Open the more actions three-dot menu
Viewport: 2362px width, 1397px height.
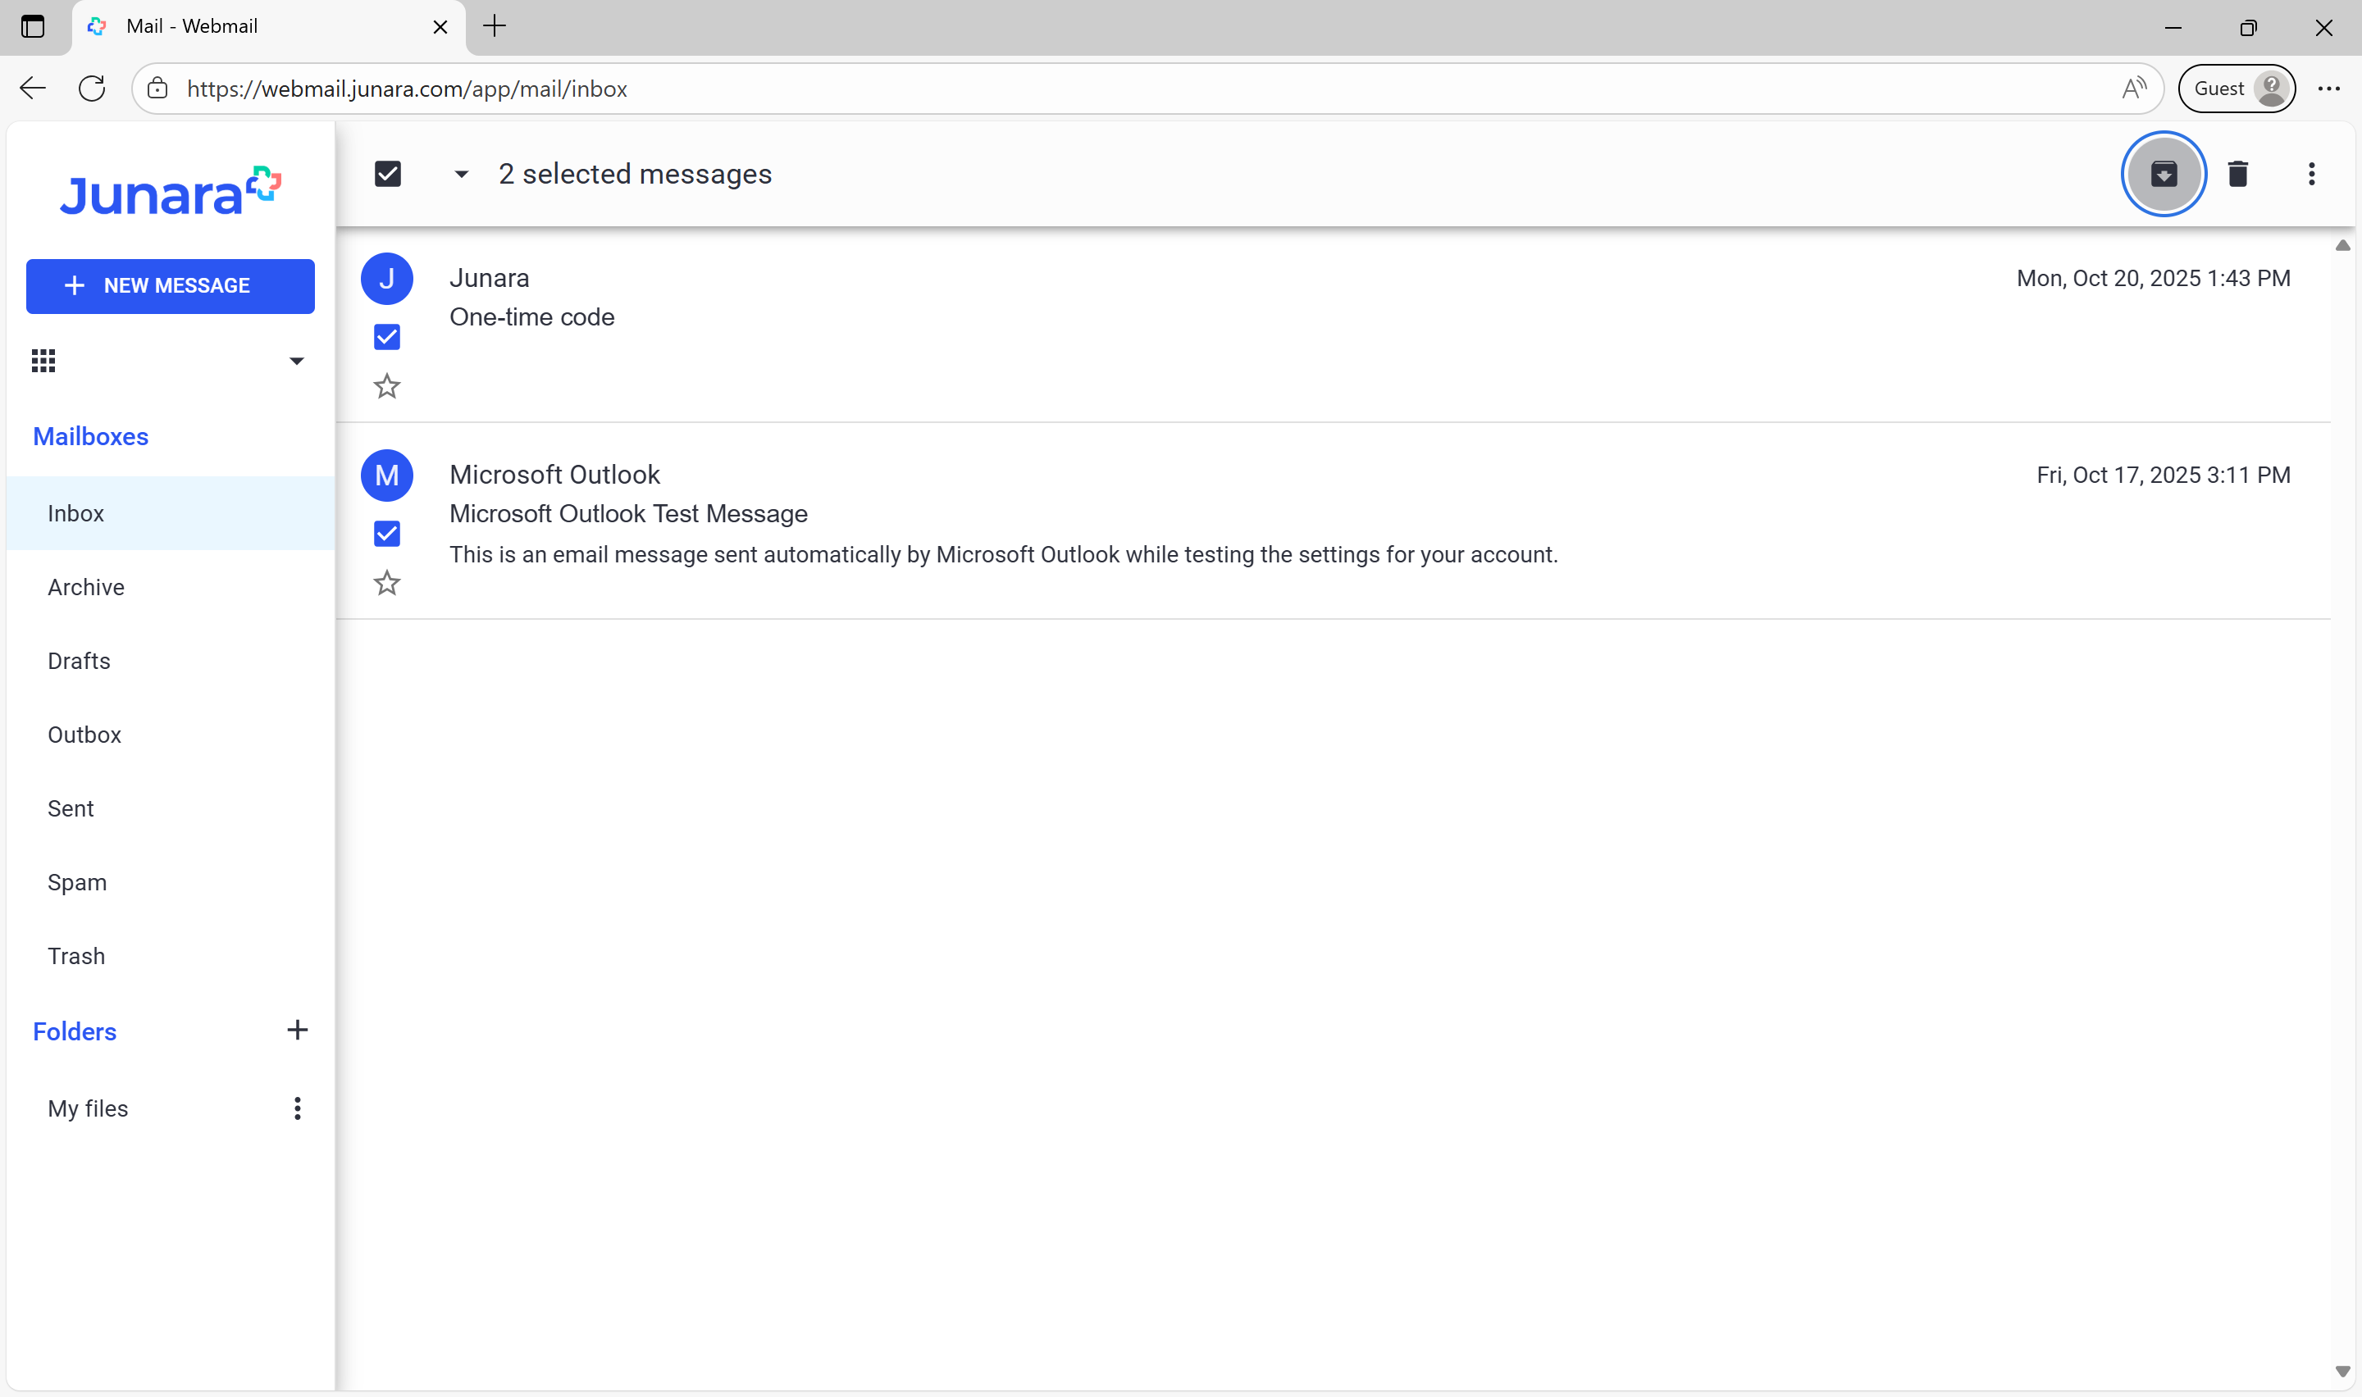(x=2311, y=174)
